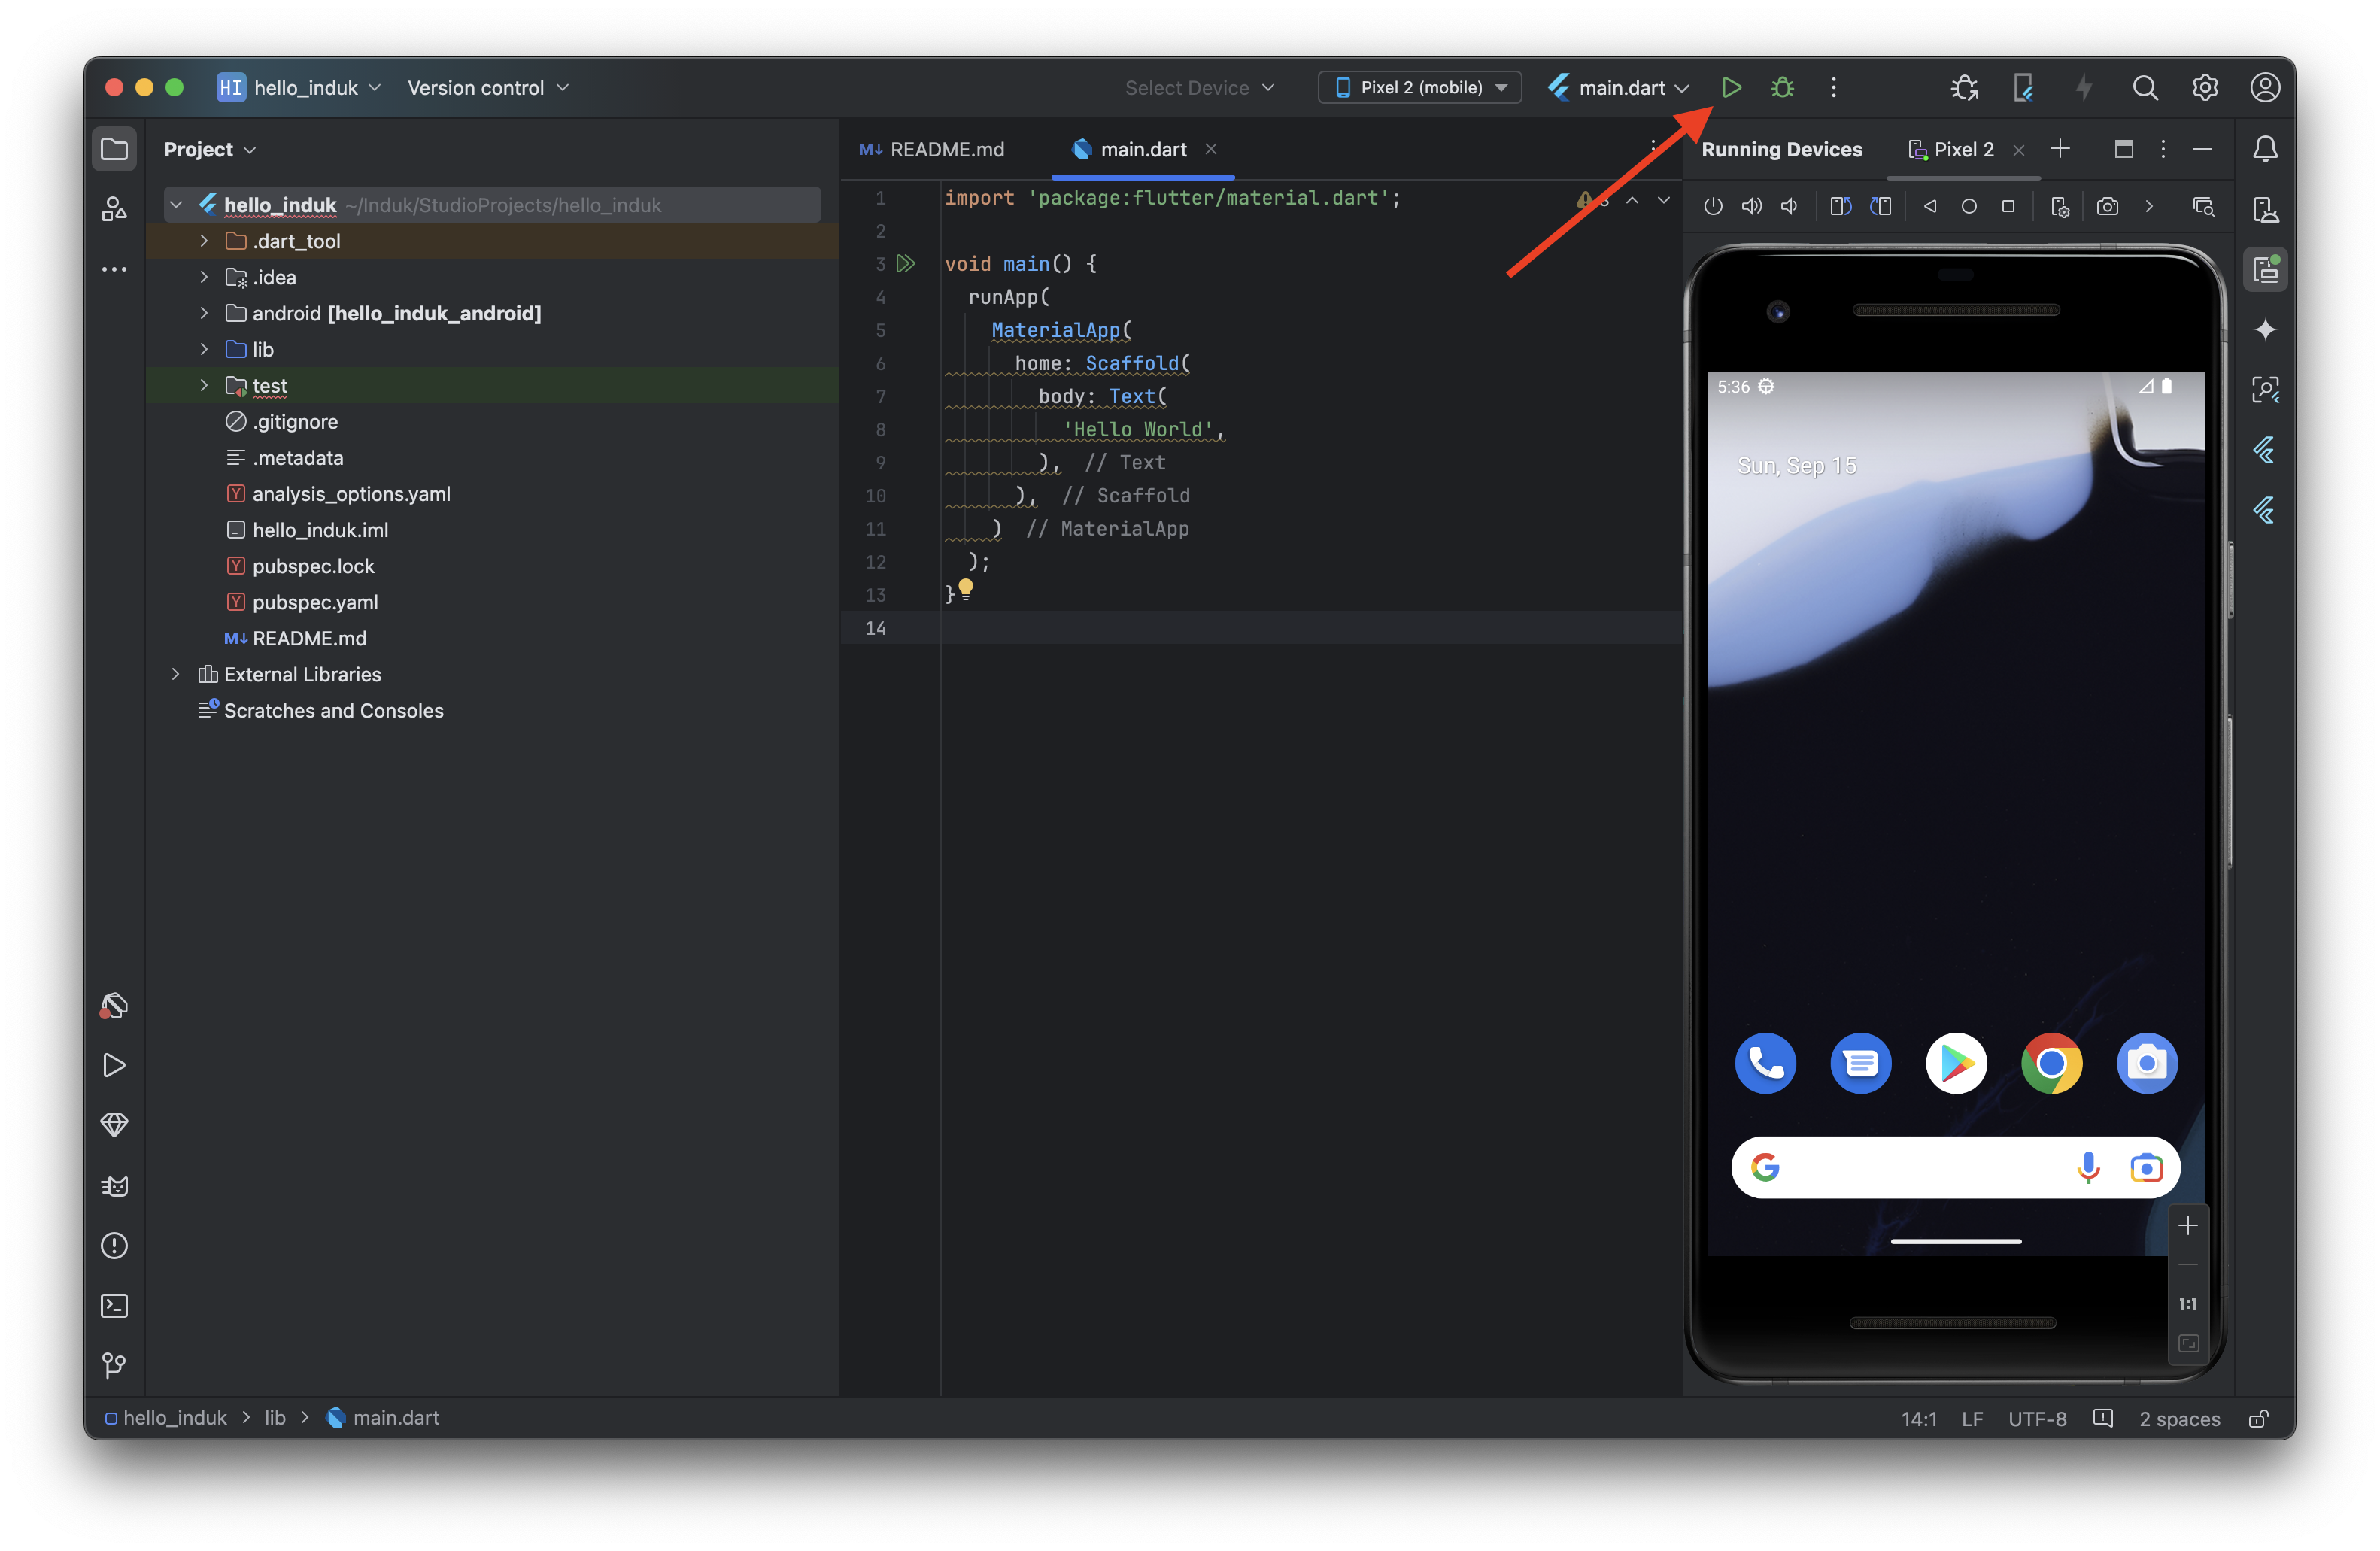Open IDE settings gear icon
The image size is (2380, 1551).
[2205, 87]
